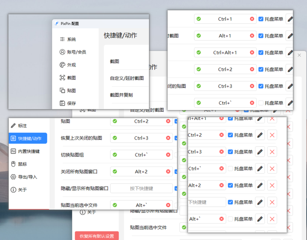This screenshot has width=307, height=240.
Task: Click green check beside Ctrl+Alt+1 in upper-right pin
Action: 199,53
